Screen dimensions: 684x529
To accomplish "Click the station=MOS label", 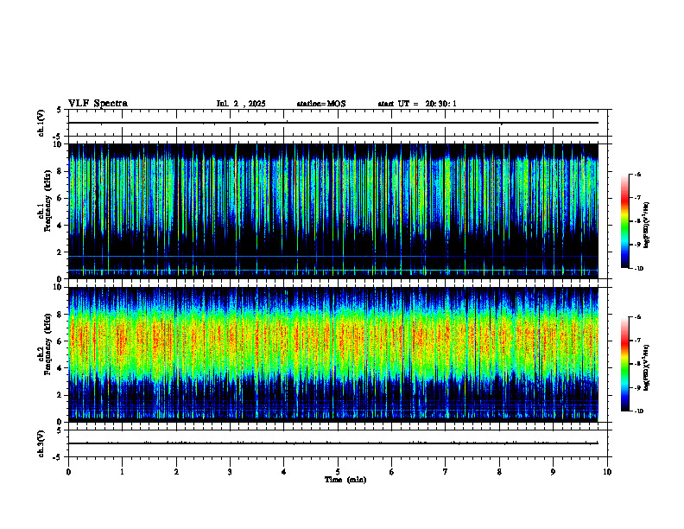I will pos(321,104).
